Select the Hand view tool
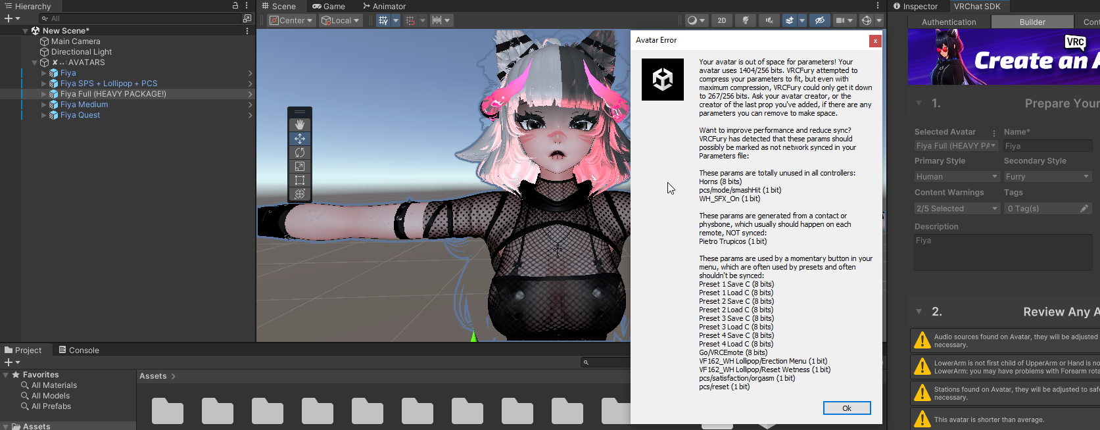 [x=300, y=124]
